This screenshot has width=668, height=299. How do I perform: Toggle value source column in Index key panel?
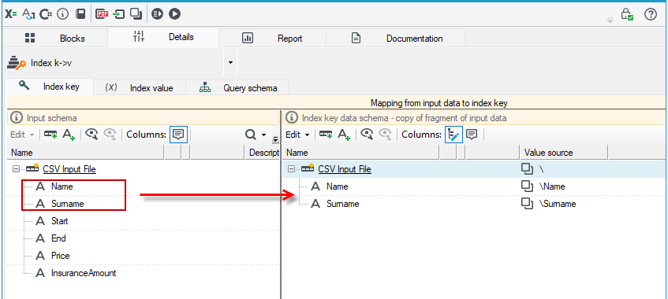point(453,135)
